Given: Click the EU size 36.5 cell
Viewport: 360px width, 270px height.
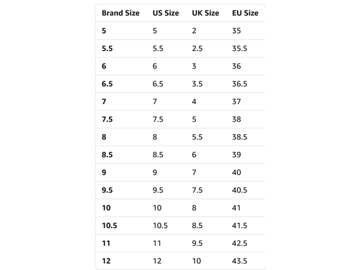Looking at the screenshot, I should pyautogui.click(x=240, y=84).
